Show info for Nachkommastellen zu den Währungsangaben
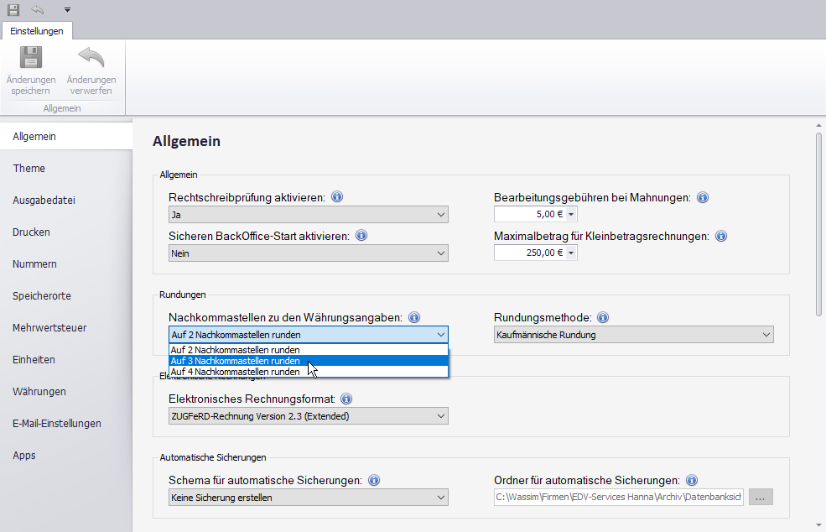 [414, 317]
